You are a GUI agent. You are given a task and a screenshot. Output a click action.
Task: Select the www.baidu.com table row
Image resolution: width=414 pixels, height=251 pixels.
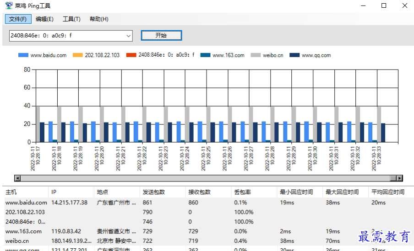click(x=208, y=203)
